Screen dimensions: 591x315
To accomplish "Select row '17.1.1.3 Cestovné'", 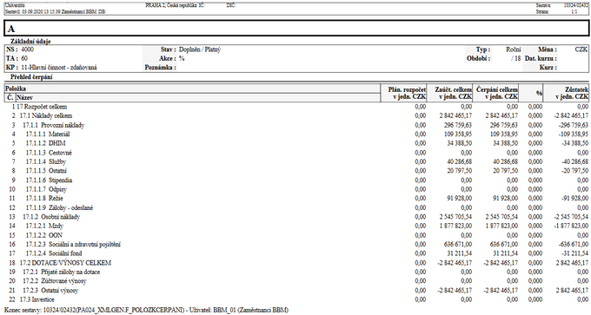I will 296,153.
